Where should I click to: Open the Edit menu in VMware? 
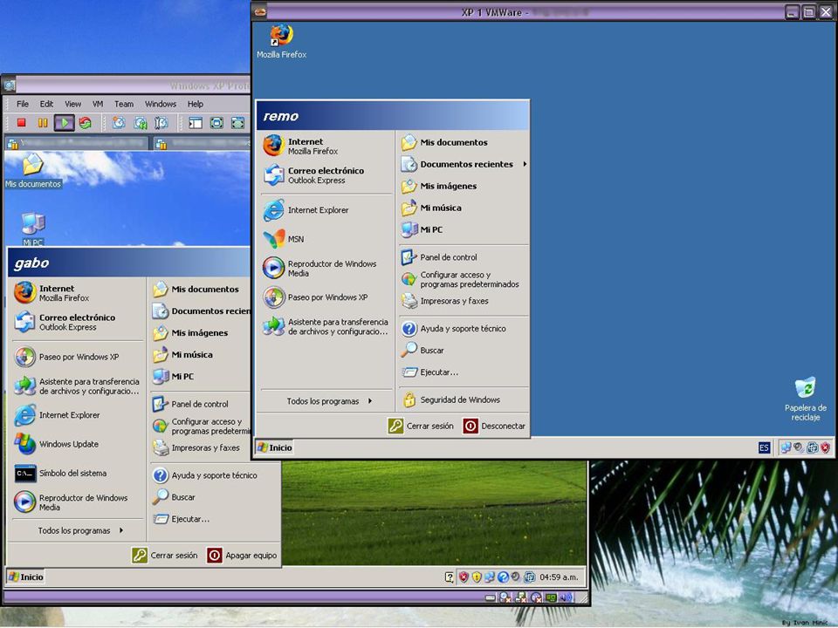point(46,104)
